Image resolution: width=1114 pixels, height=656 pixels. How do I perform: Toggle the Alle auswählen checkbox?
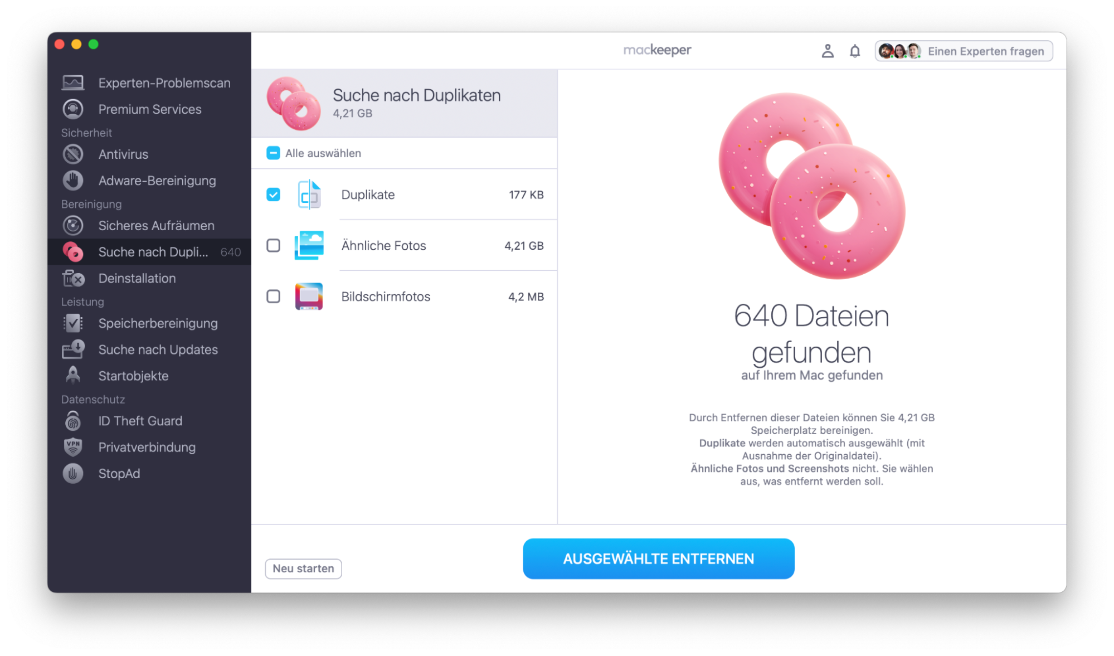[273, 153]
